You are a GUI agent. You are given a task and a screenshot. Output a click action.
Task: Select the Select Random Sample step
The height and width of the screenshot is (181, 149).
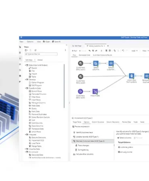[x=39, y=117]
